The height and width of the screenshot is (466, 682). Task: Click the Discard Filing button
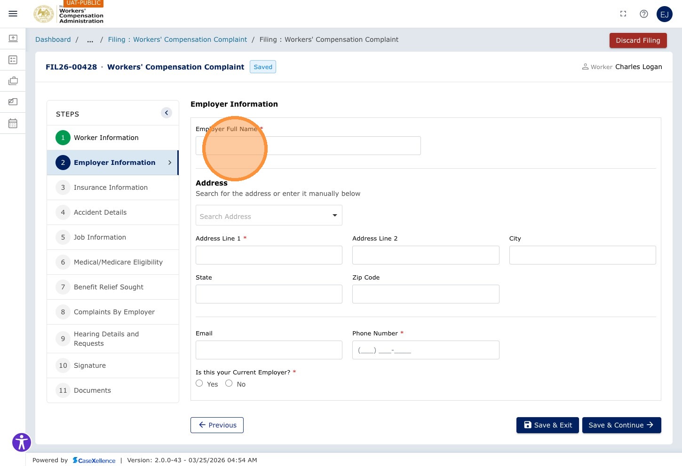coord(638,40)
